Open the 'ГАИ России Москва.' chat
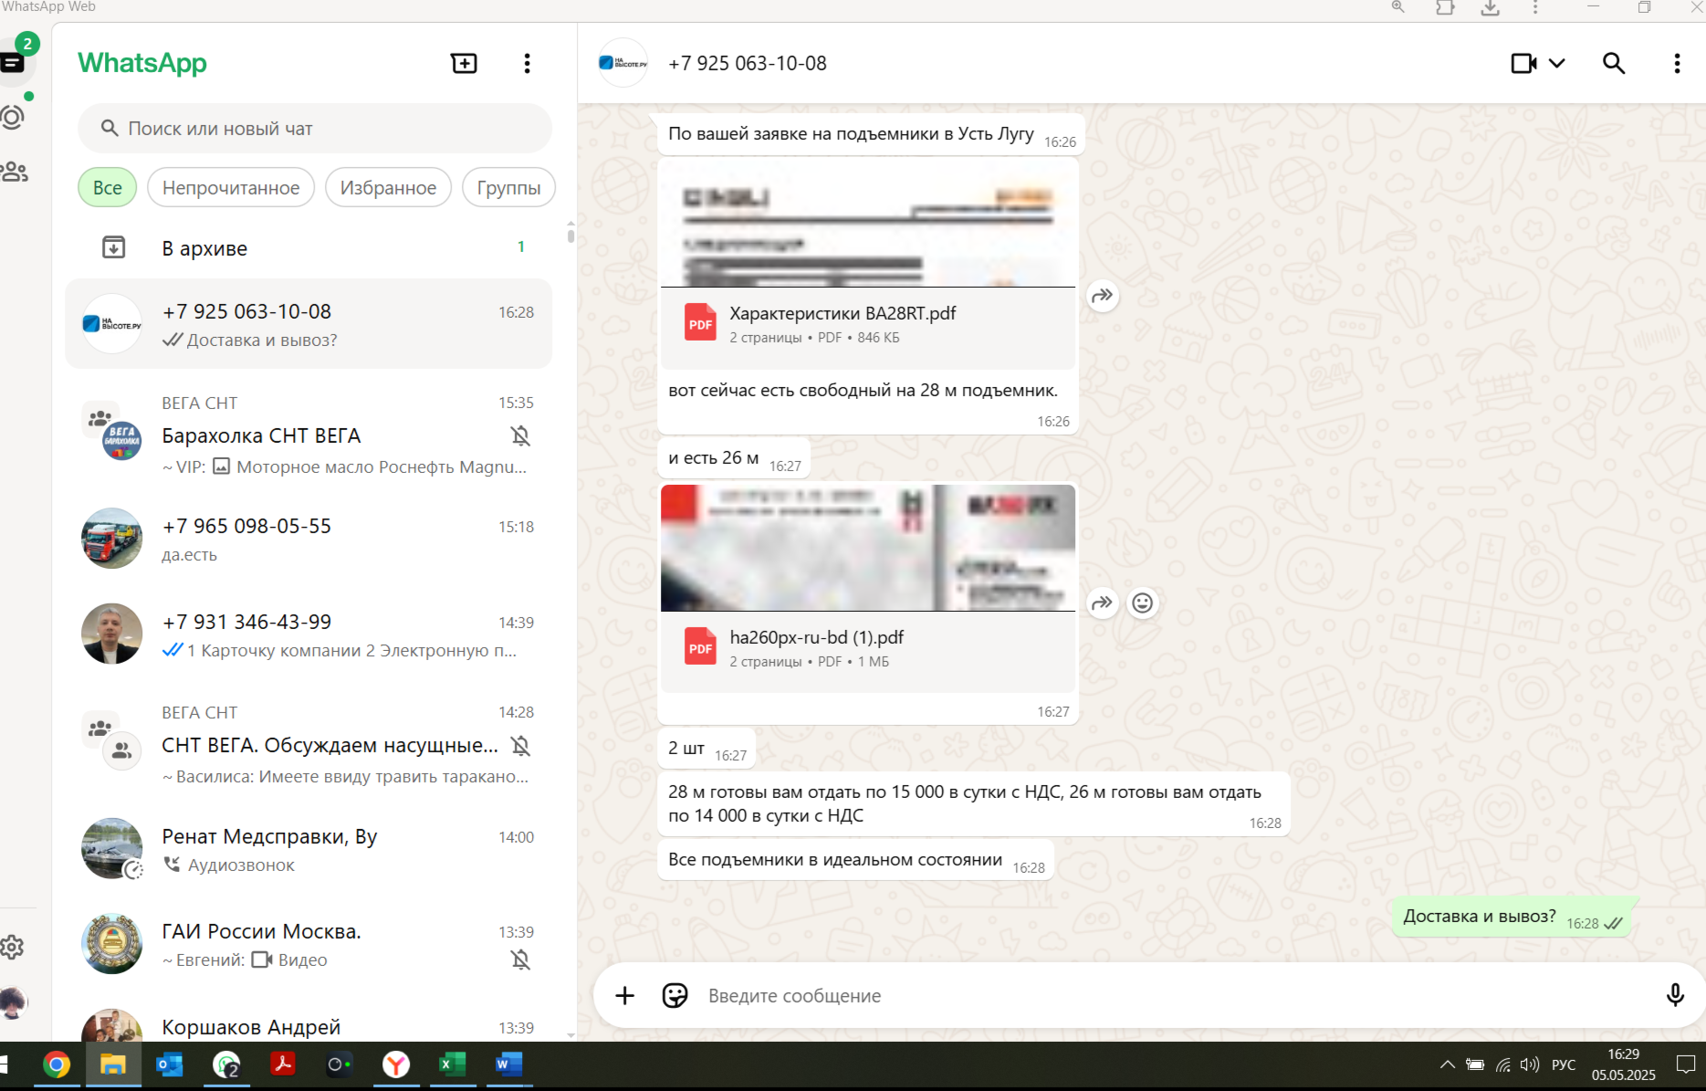Image resolution: width=1706 pixels, height=1091 pixels. (x=309, y=944)
